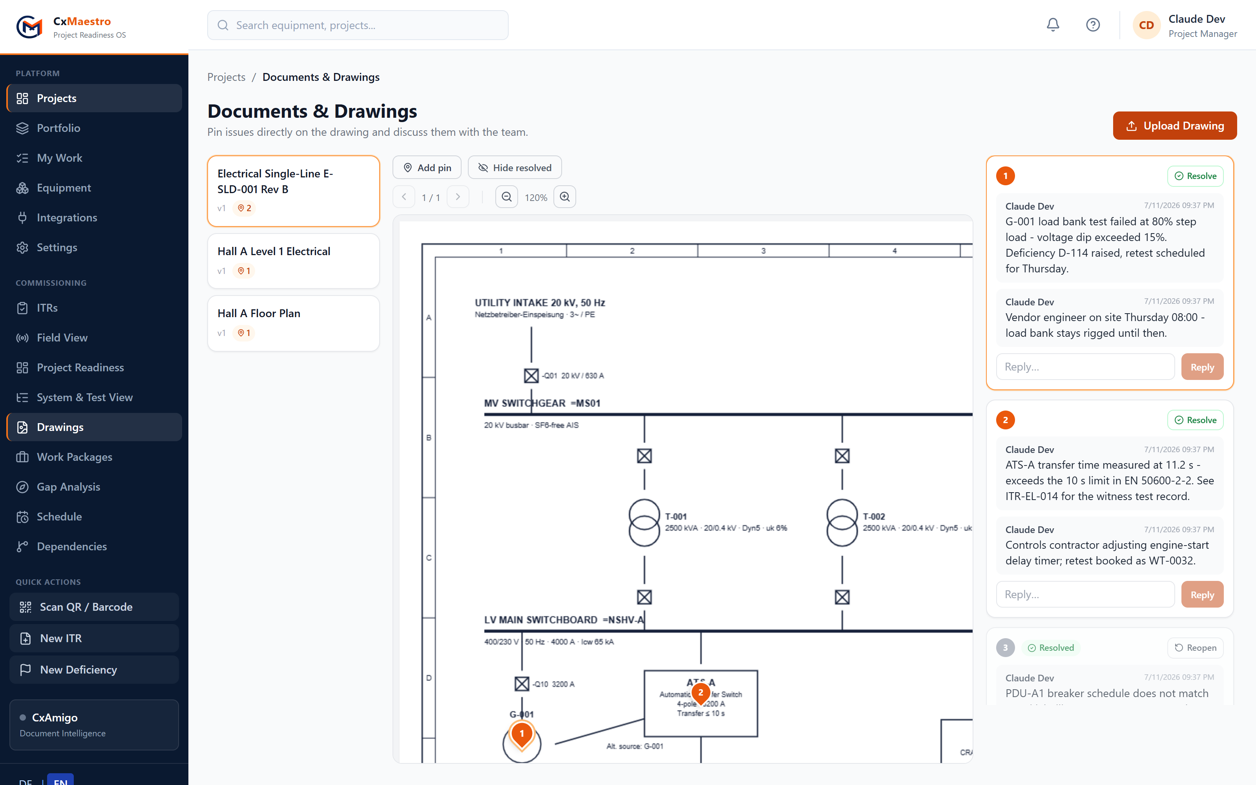This screenshot has width=1256, height=785.
Task: Click the CD user avatar
Action: (x=1146, y=25)
